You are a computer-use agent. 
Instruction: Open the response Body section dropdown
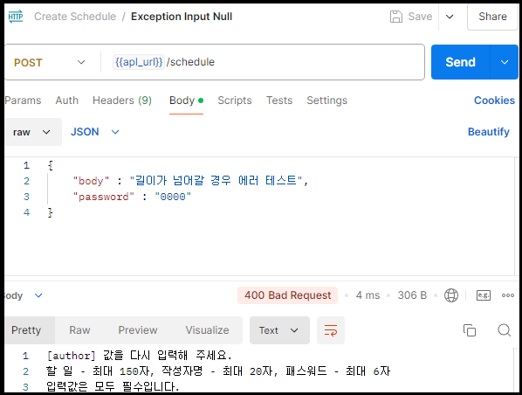(x=24, y=295)
